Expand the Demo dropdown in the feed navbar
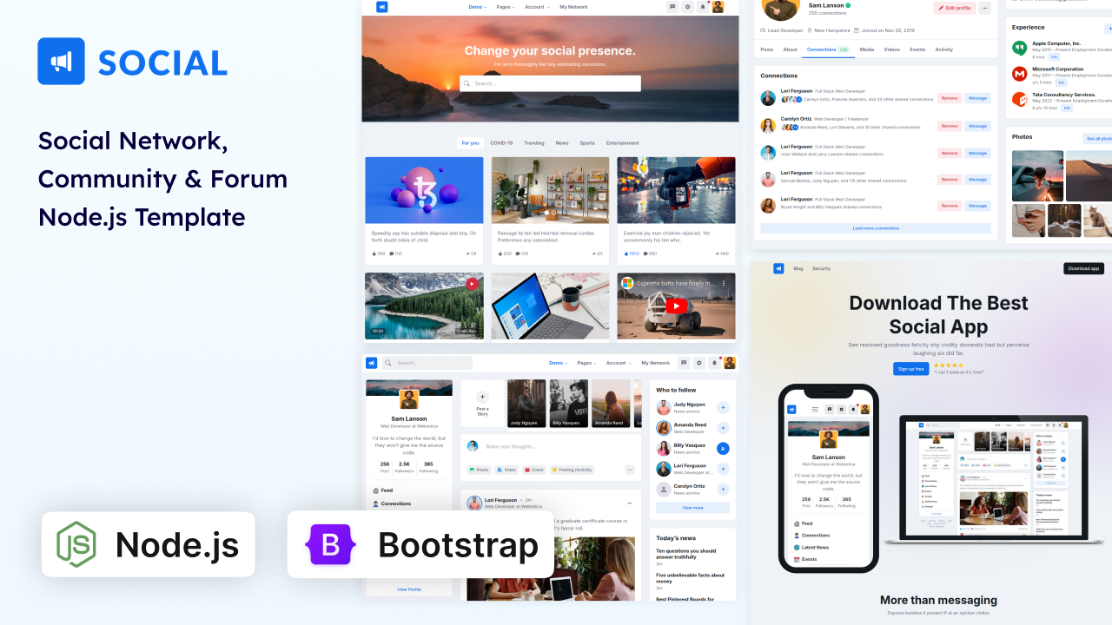1112x625 pixels. [559, 363]
